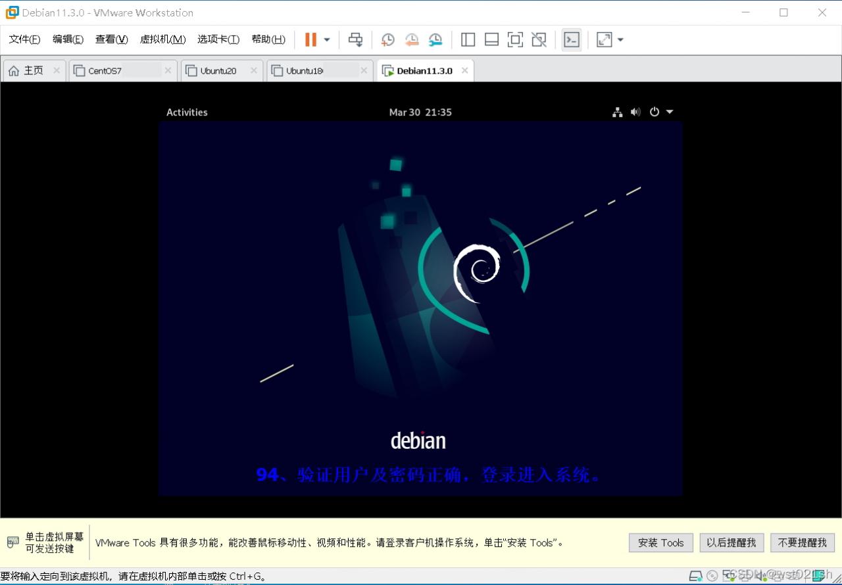The width and height of the screenshot is (842, 585).
Task: Click the teal message log status icon
Action: pos(817,576)
